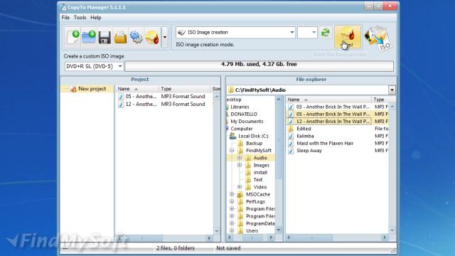
Task: Open the Help menu
Action: pyautogui.click(x=96, y=17)
